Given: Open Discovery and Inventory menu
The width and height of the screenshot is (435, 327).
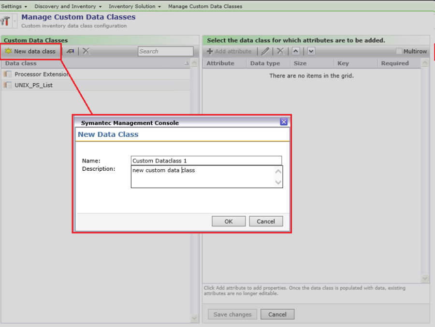Looking at the screenshot, I should coord(68,6).
